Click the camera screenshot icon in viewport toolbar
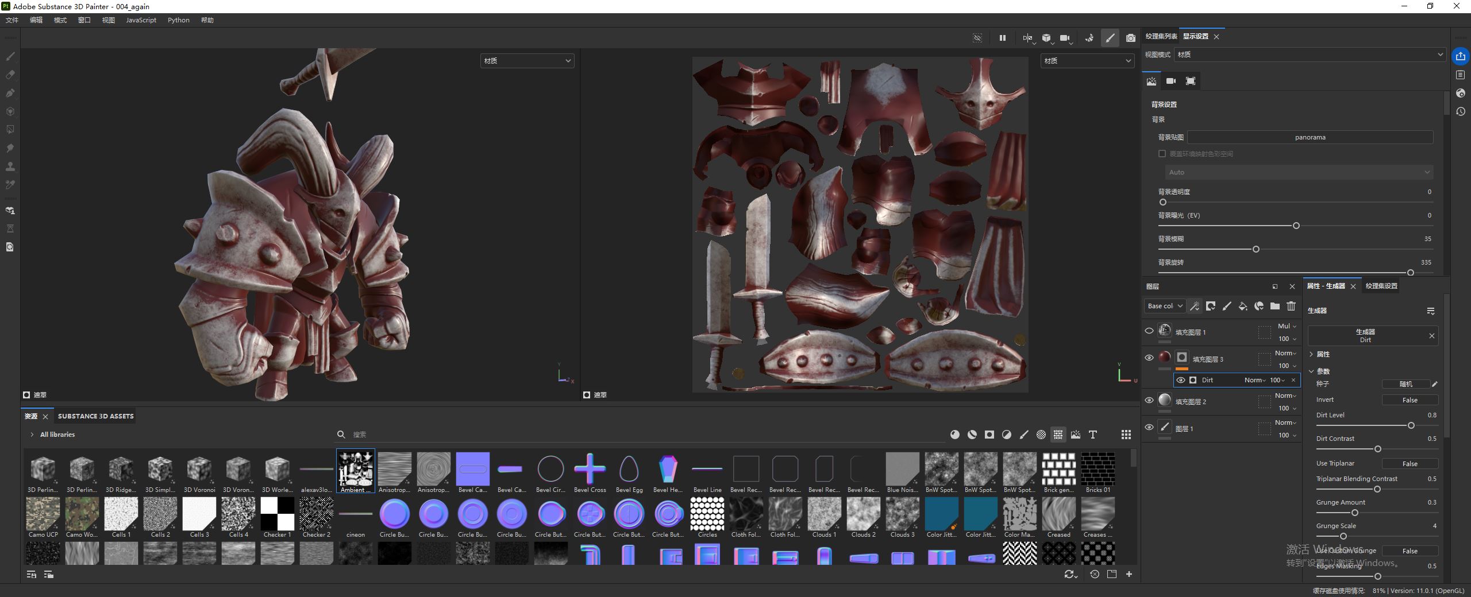1471x597 pixels. (x=1130, y=38)
